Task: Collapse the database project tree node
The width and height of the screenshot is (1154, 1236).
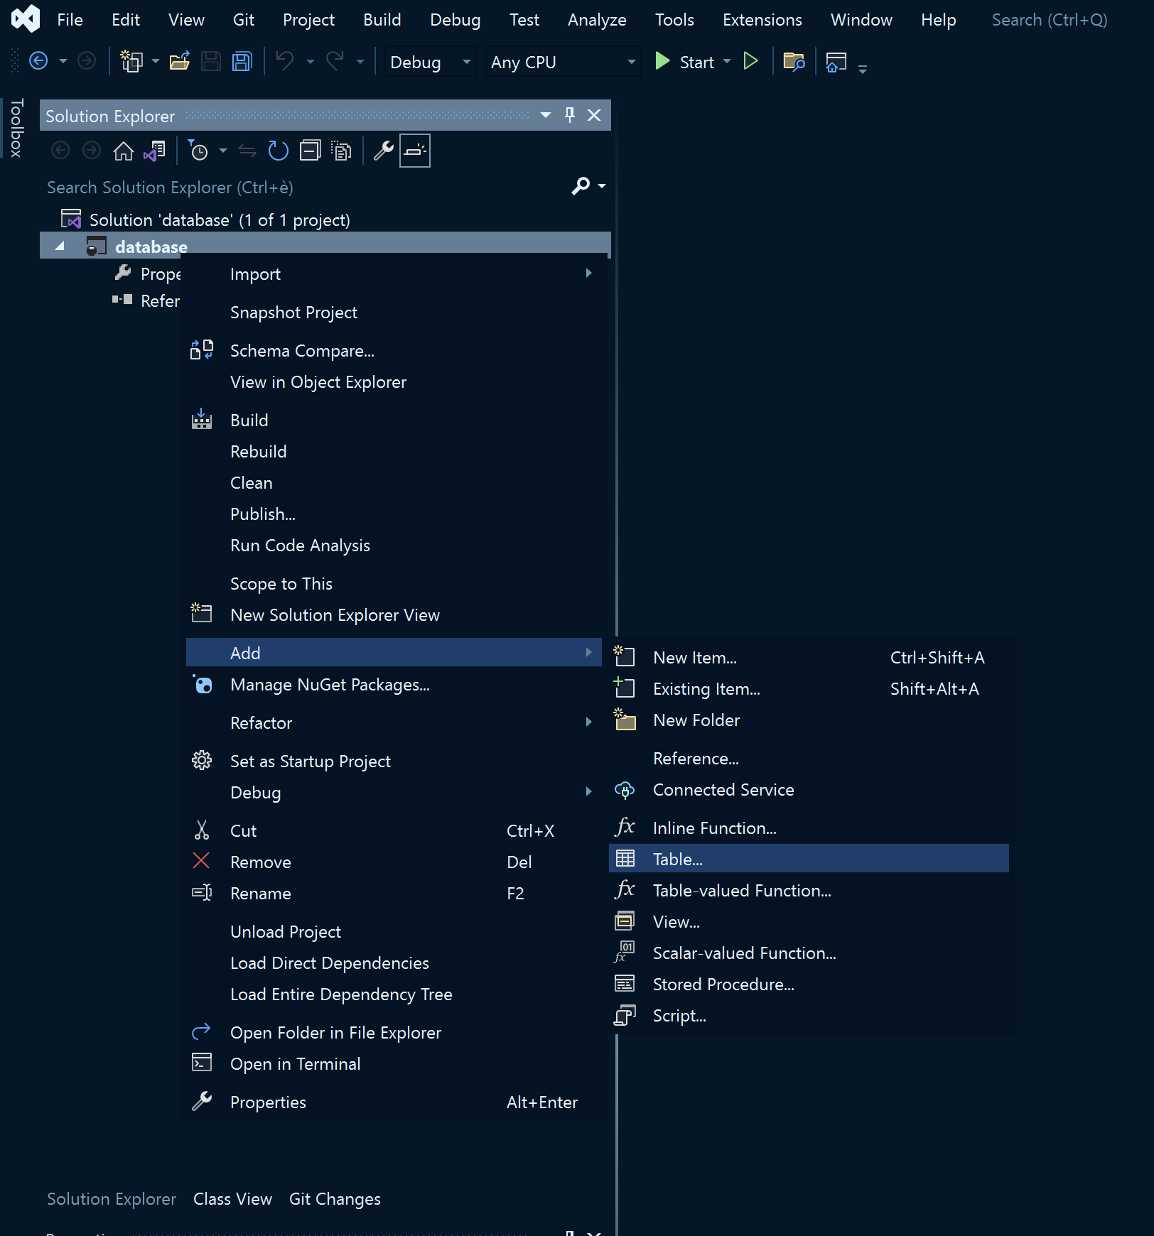Action: (x=60, y=246)
